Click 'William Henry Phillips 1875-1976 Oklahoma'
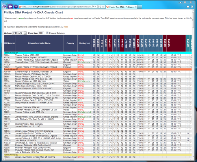Viewport: 197px width, 162px height. point(34,131)
